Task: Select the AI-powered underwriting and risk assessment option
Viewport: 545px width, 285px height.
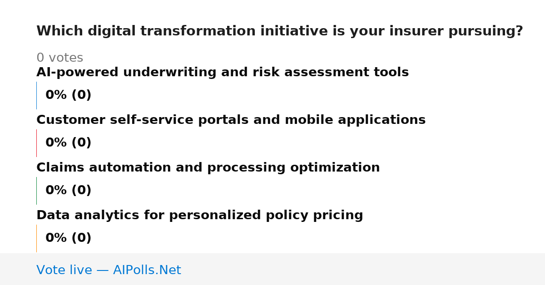Action: (223, 73)
